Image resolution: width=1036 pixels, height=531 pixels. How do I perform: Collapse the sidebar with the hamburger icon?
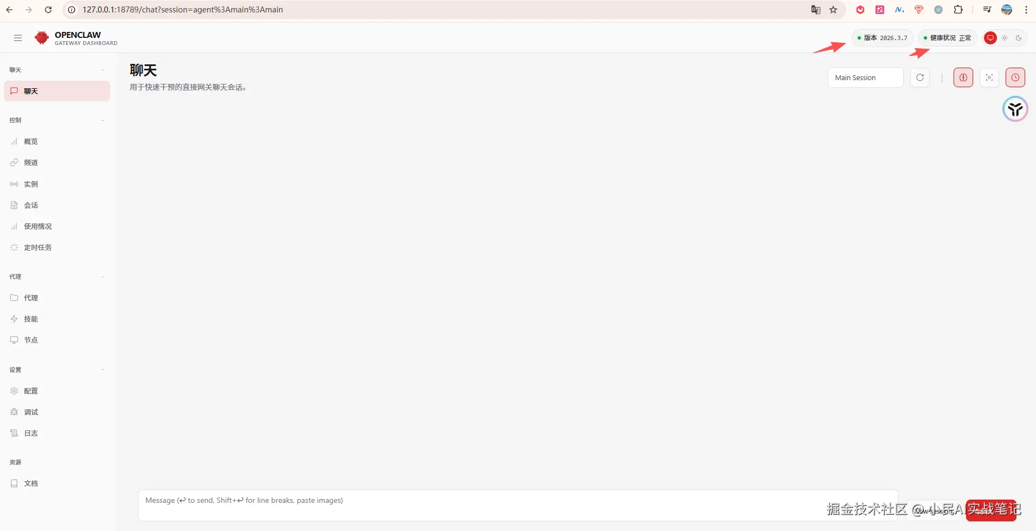click(x=18, y=38)
